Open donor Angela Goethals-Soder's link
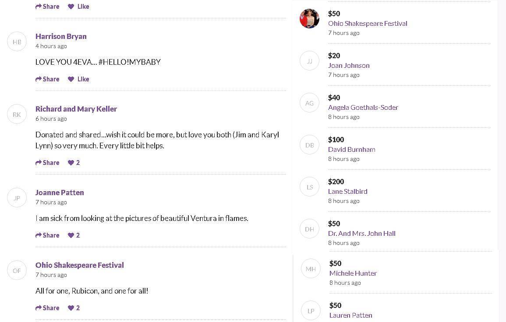The height and width of the screenshot is (322, 506). tap(363, 107)
